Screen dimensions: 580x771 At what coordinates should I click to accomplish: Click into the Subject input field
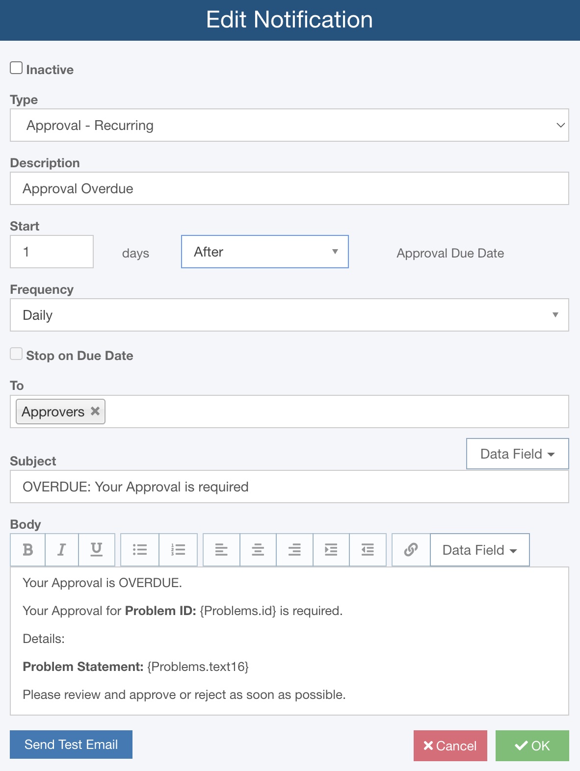290,487
